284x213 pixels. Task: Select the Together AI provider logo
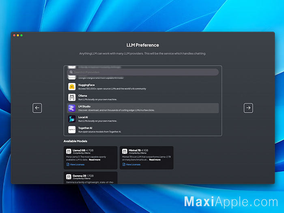coord(72,130)
